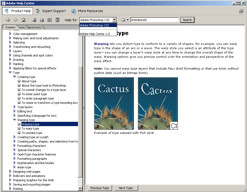Click the open book bookmark toolbar icon
The width and height of the screenshot is (247, 192).
34,20
